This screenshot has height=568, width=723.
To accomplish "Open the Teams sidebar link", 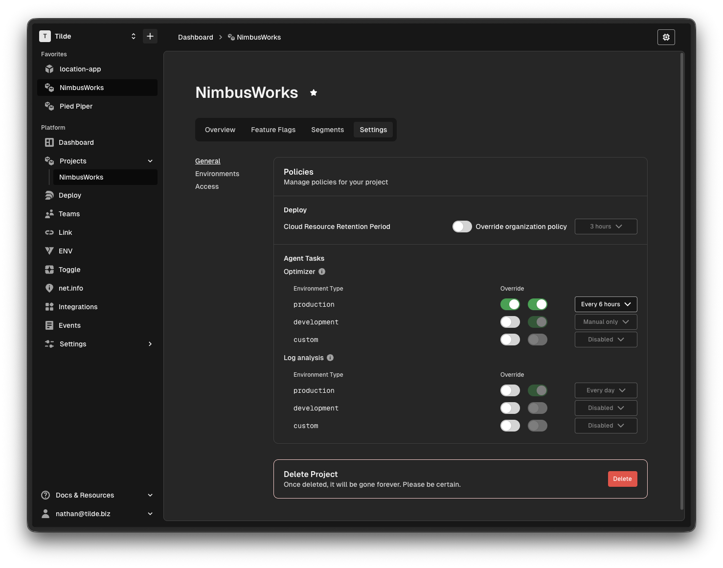I will pyautogui.click(x=97, y=214).
